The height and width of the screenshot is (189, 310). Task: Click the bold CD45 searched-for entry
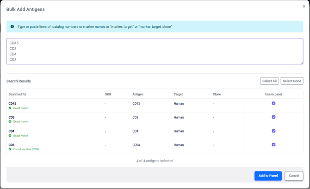[x=12, y=103]
